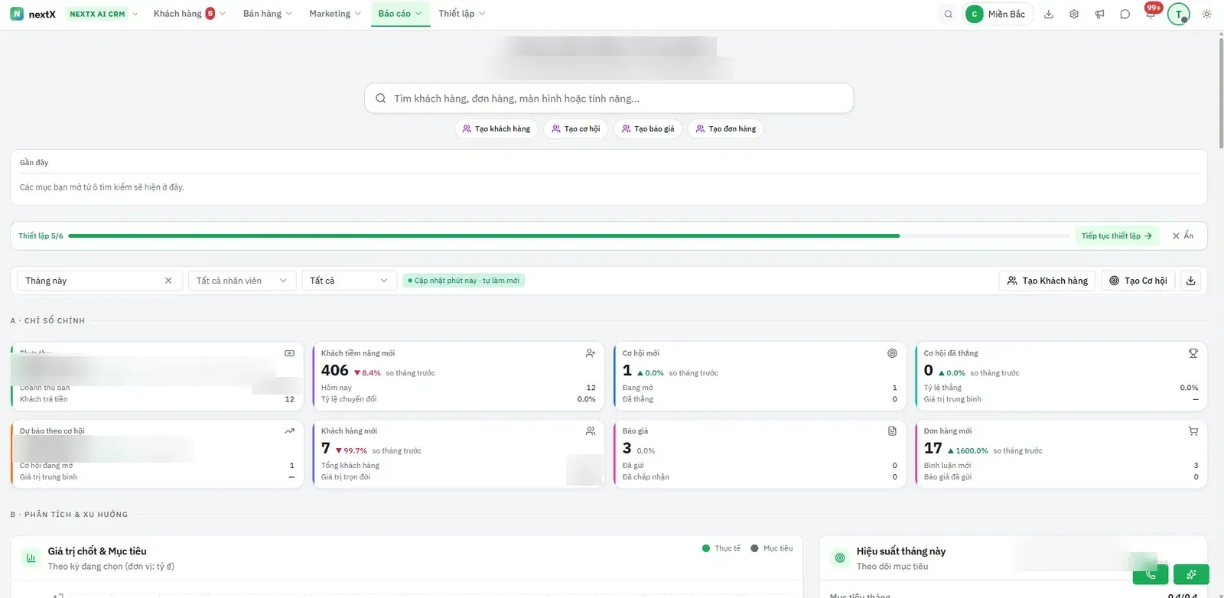Click the Thiết lập 5/6 progress bar
This screenshot has width=1224, height=598.
569,236
